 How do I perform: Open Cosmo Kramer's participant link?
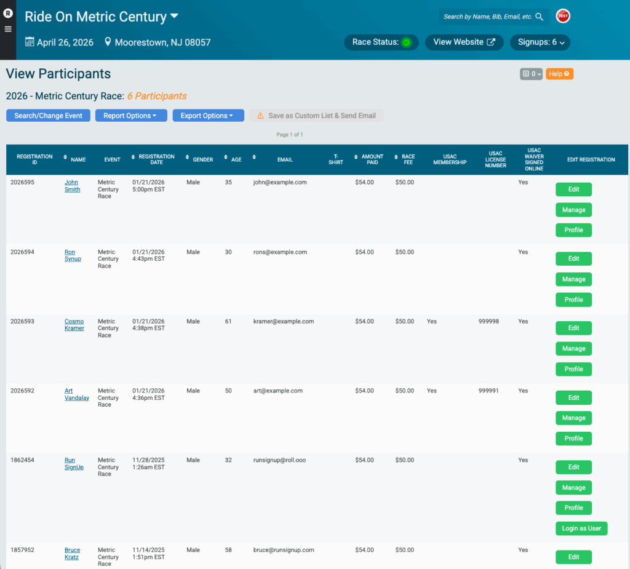[x=74, y=325]
